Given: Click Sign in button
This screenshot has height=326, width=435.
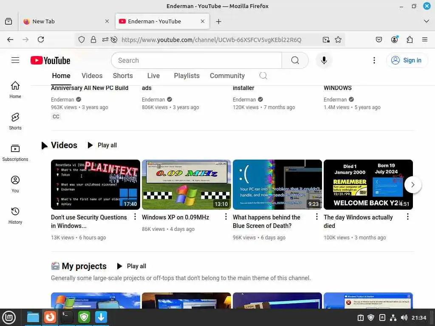Looking at the screenshot, I should [407, 60].
